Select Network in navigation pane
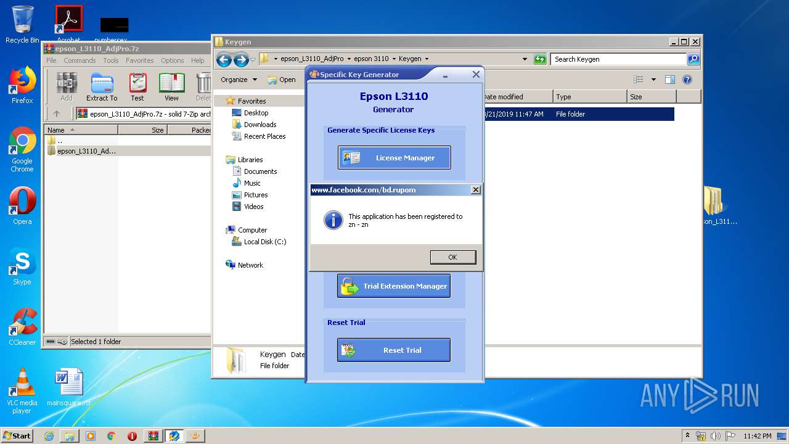The height and width of the screenshot is (444, 789). tap(250, 265)
